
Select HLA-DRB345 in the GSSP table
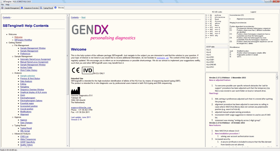(x=211, y=65)
